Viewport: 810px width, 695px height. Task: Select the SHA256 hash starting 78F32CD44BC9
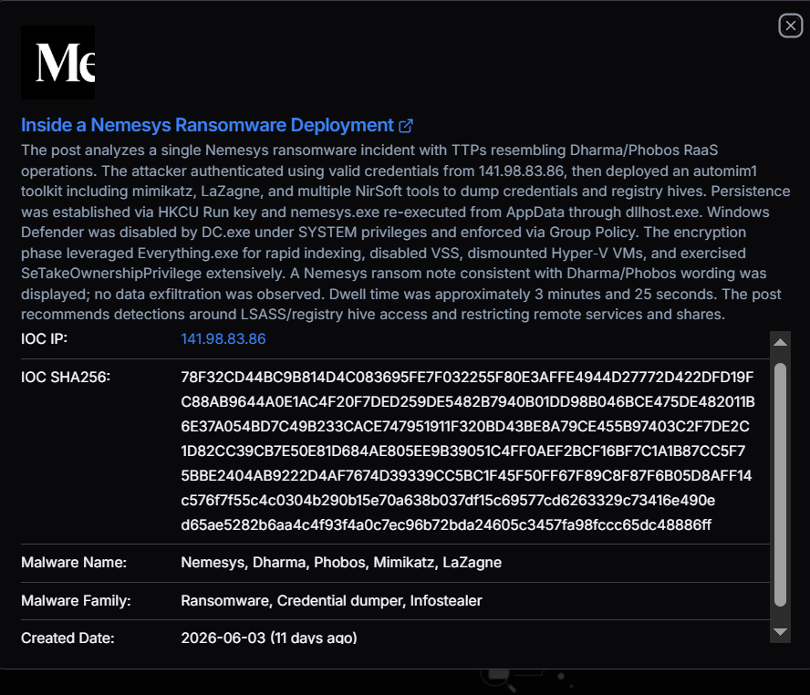click(x=467, y=378)
